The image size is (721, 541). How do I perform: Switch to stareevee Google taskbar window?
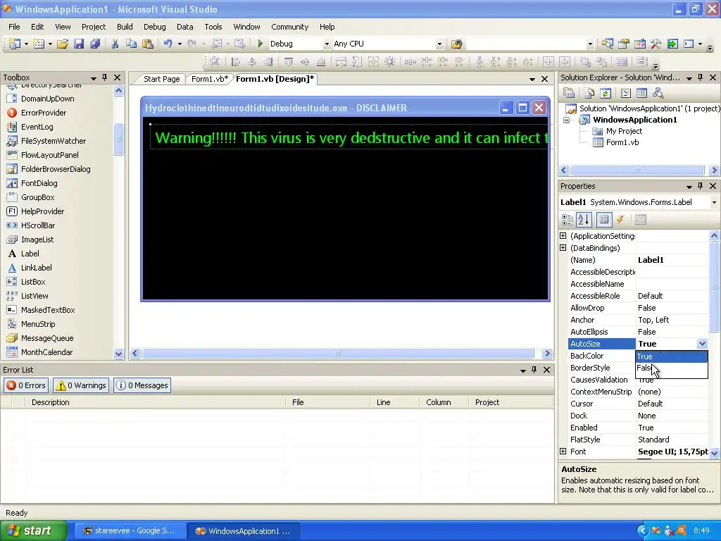pos(129,531)
